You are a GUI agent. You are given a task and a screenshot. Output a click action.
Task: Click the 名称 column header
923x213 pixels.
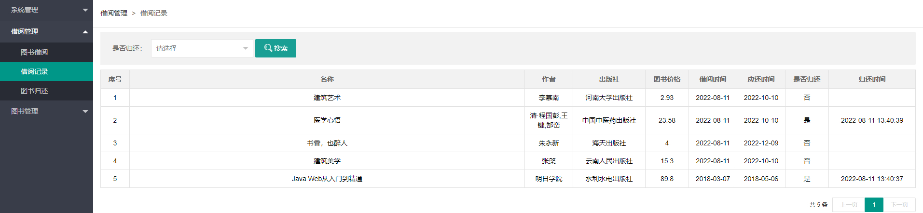coord(327,79)
